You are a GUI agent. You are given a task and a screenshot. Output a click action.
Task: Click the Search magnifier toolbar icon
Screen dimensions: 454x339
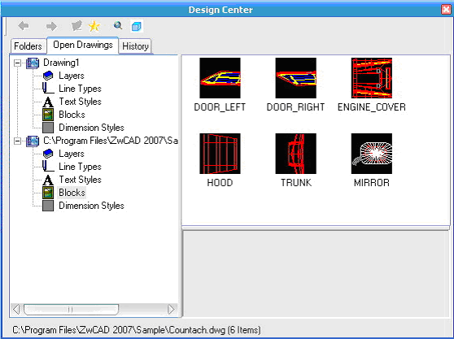(x=118, y=26)
